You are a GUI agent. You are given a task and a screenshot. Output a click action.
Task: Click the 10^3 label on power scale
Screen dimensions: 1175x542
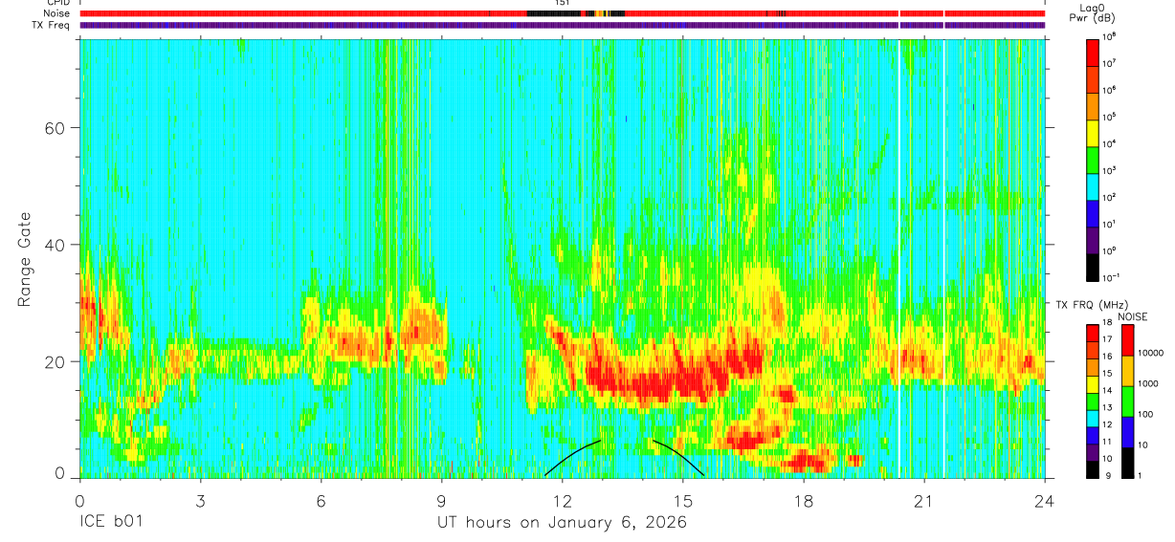point(1109,170)
